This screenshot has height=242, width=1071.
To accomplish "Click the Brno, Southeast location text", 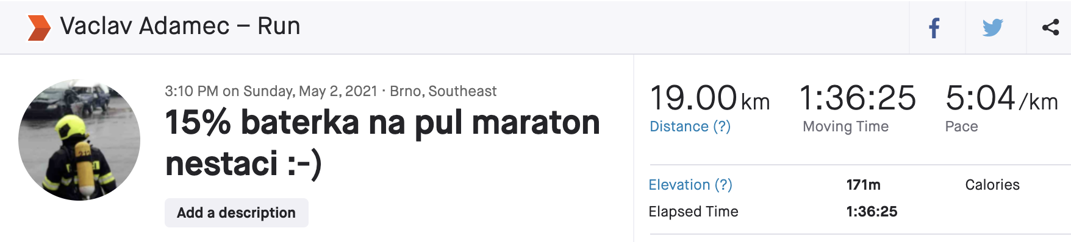I will pyautogui.click(x=443, y=91).
